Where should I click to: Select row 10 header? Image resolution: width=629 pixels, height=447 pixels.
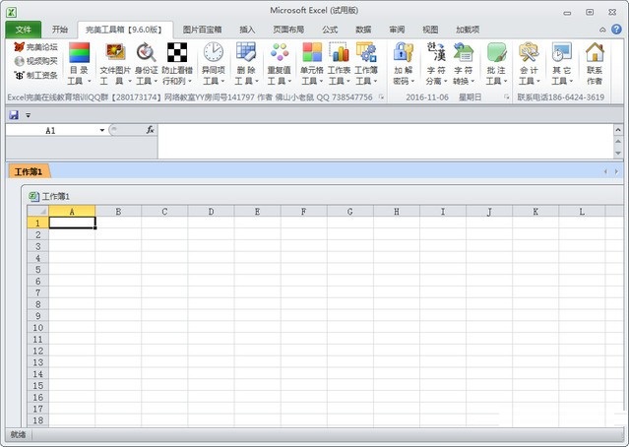[37, 328]
